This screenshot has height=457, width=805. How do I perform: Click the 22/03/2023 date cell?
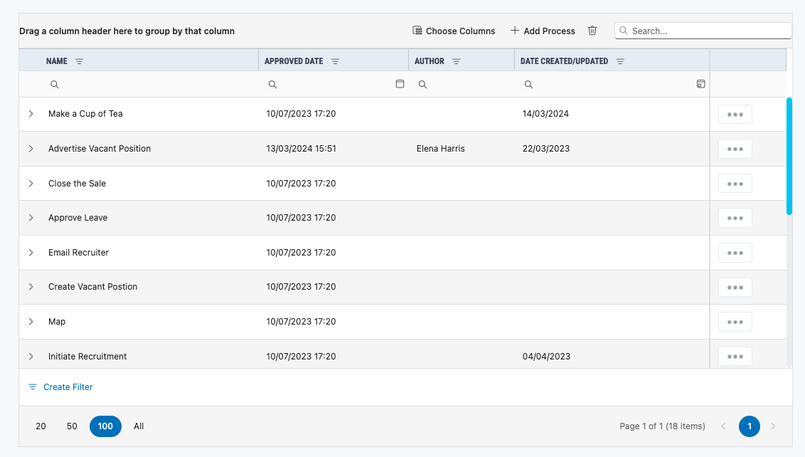(545, 149)
